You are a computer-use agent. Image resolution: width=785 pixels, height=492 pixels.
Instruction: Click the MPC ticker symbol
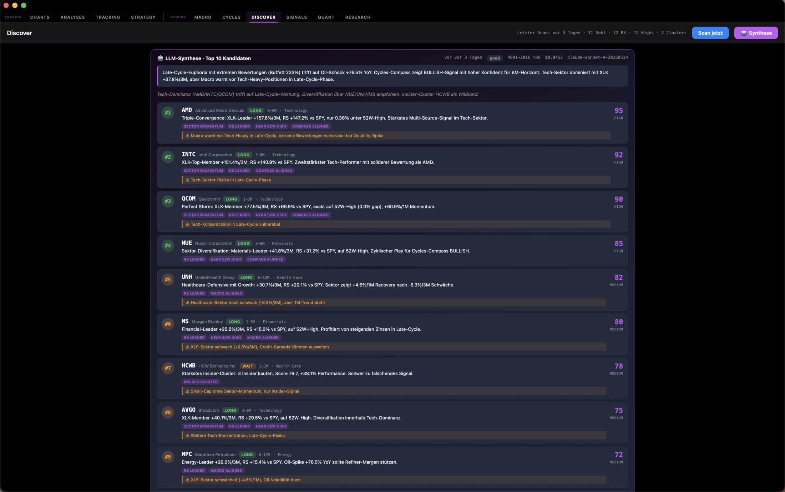pos(187,454)
